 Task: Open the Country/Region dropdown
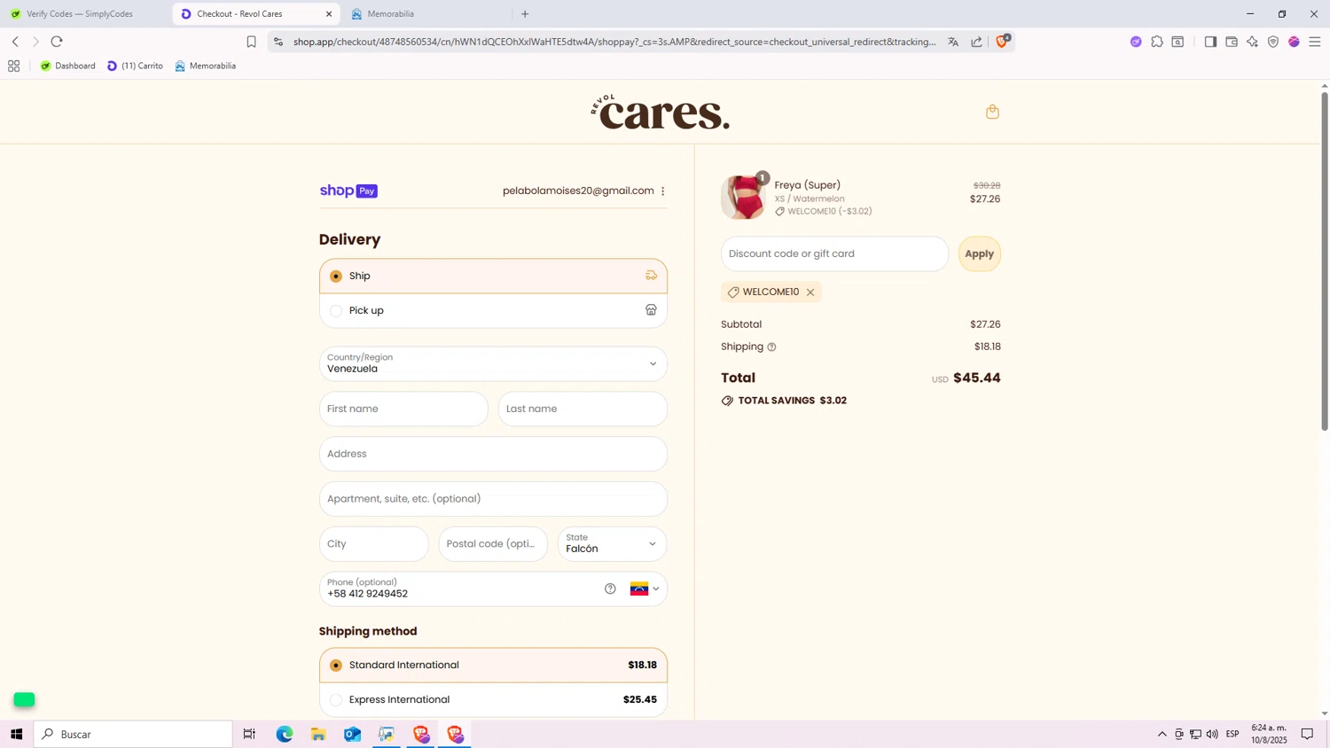coord(493,364)
